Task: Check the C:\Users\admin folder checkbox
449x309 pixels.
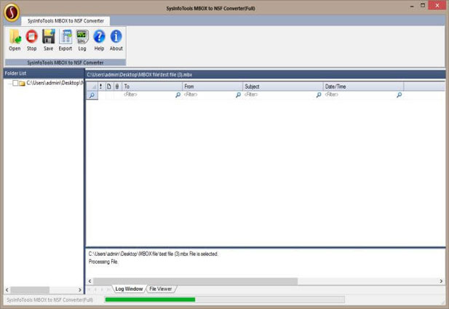Action: click(x=15, y=83)
